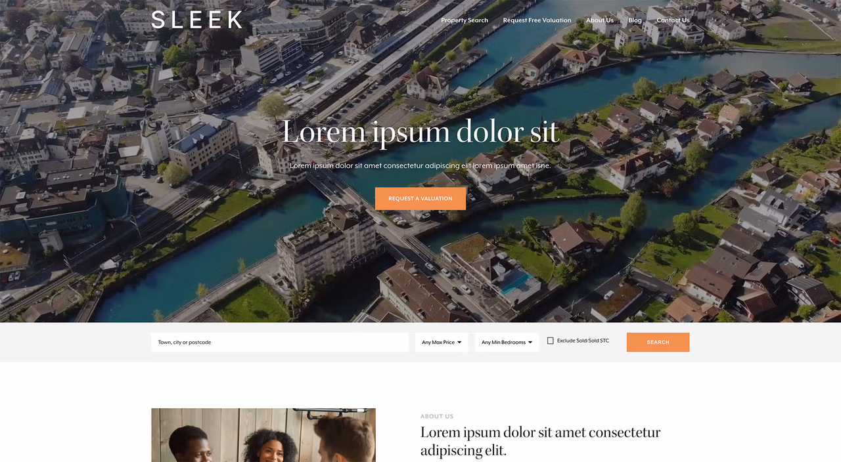
Task: Click the Any Max Price dropdown arrow
Action: pyautogui.click(x=459, y=343)
